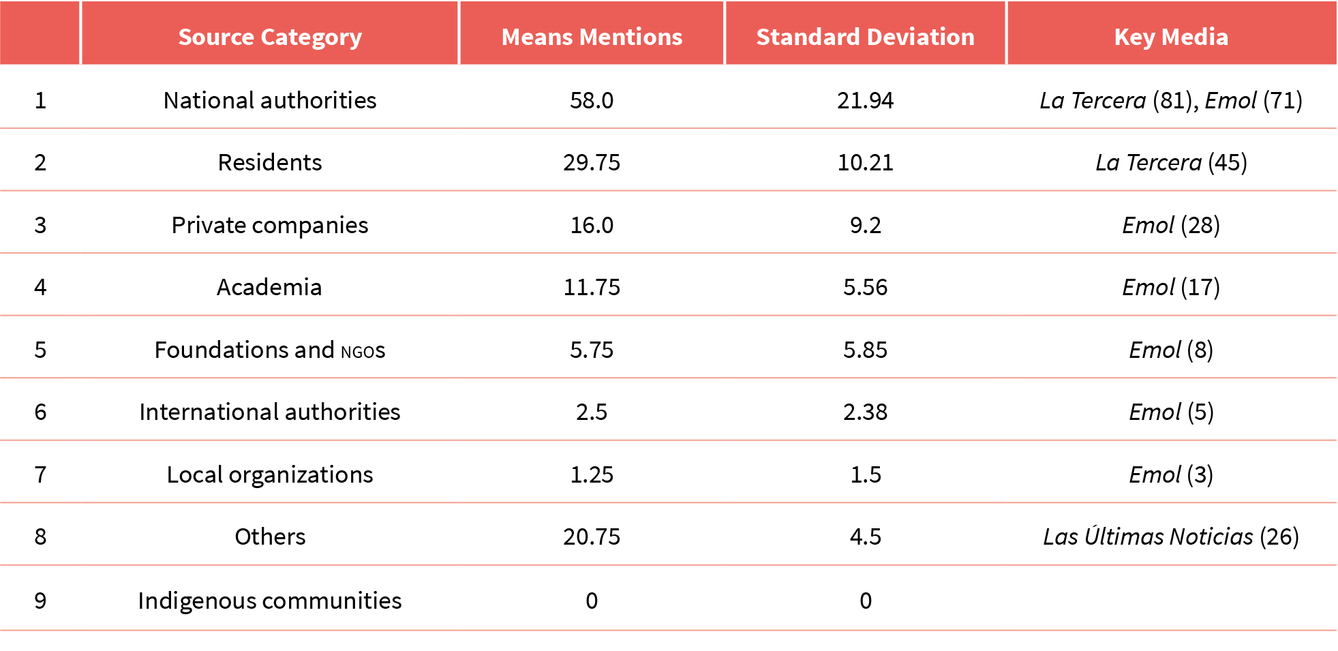The height and width of the screenshot is (651, 1338).
Task: Select the National authorities cell
Action: pos(270,100)
